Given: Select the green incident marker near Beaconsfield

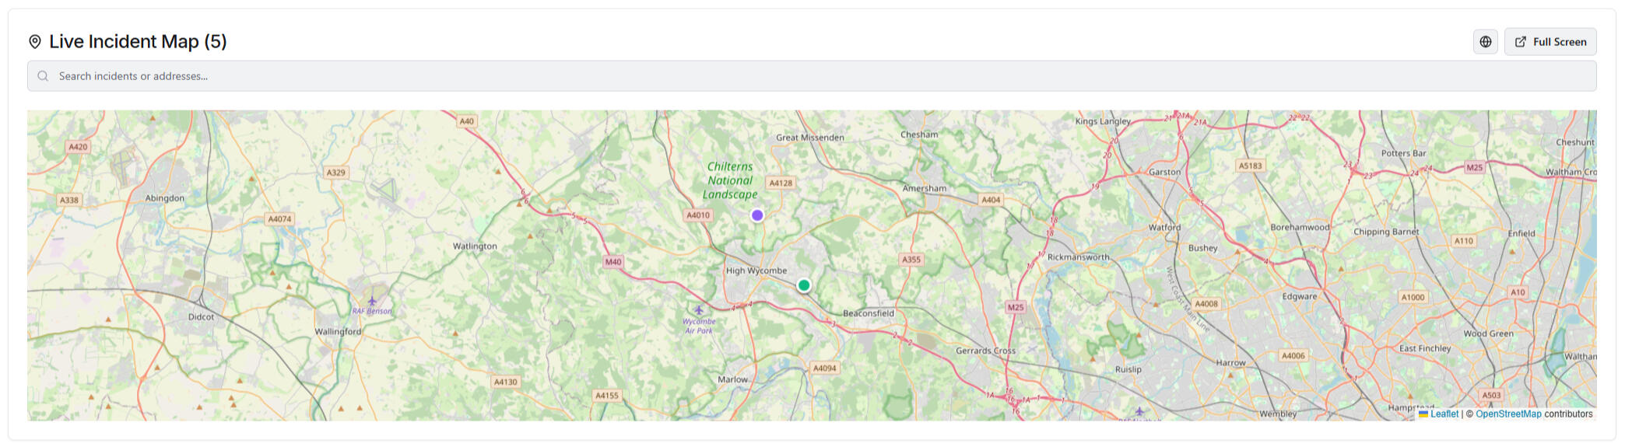Looking at the screenshot, I should [x=804, y=285].
